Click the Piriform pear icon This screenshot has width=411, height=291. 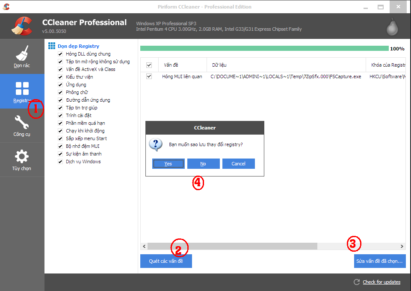[x=392, y=26]
